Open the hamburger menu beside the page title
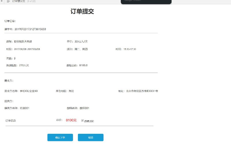 point(8,1)
